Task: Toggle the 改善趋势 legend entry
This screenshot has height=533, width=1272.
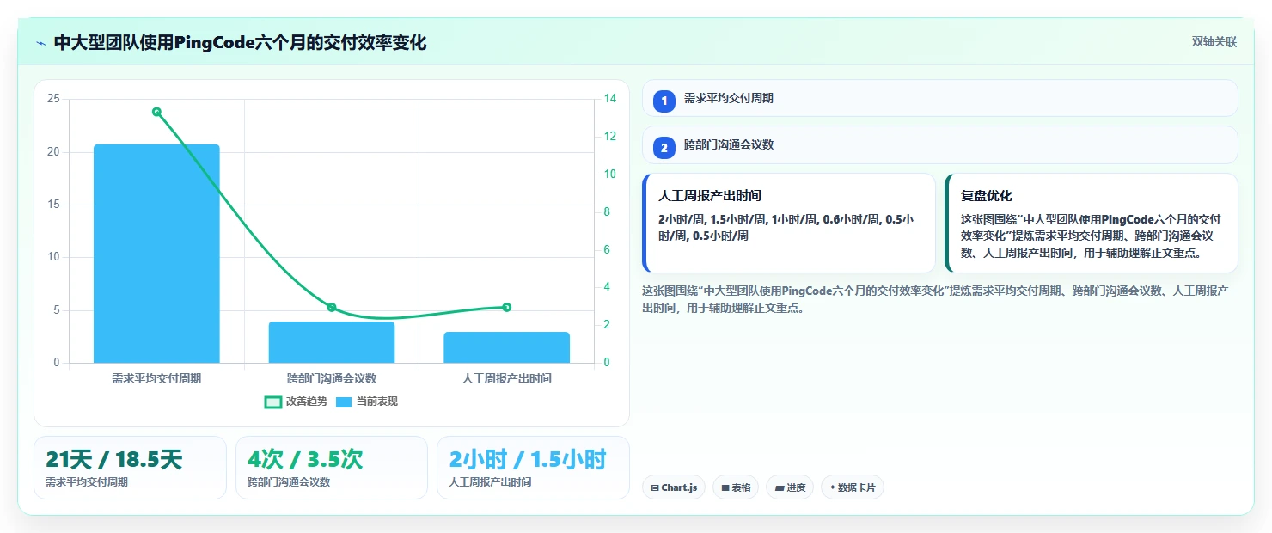Action: (x=296, y=401)
